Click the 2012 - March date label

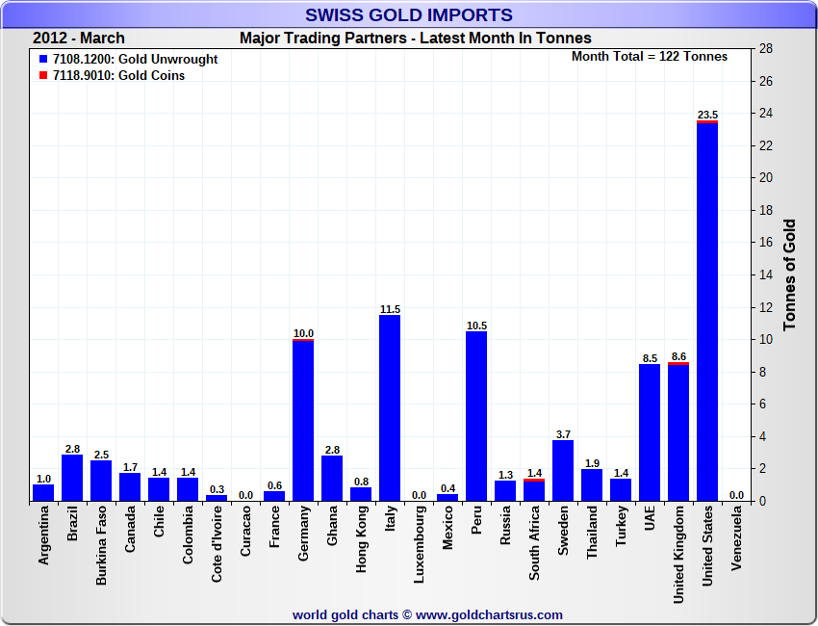pyautogui.click(x=78, y=39)
